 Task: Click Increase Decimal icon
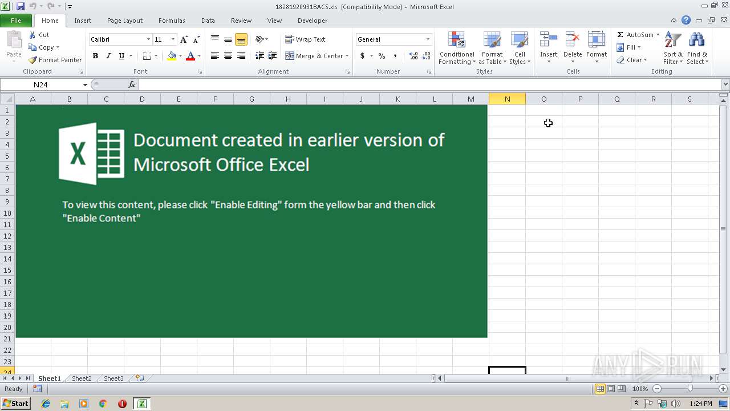click(x=413, y=56)
